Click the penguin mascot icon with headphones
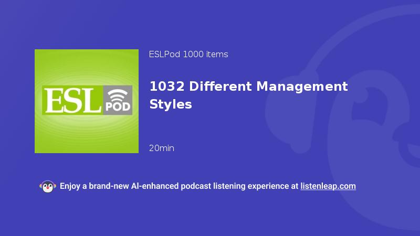 [x=48, y=187]
